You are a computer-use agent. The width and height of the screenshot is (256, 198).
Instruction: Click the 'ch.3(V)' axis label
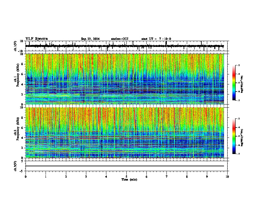pyautogui.click(x=16, y=166)
